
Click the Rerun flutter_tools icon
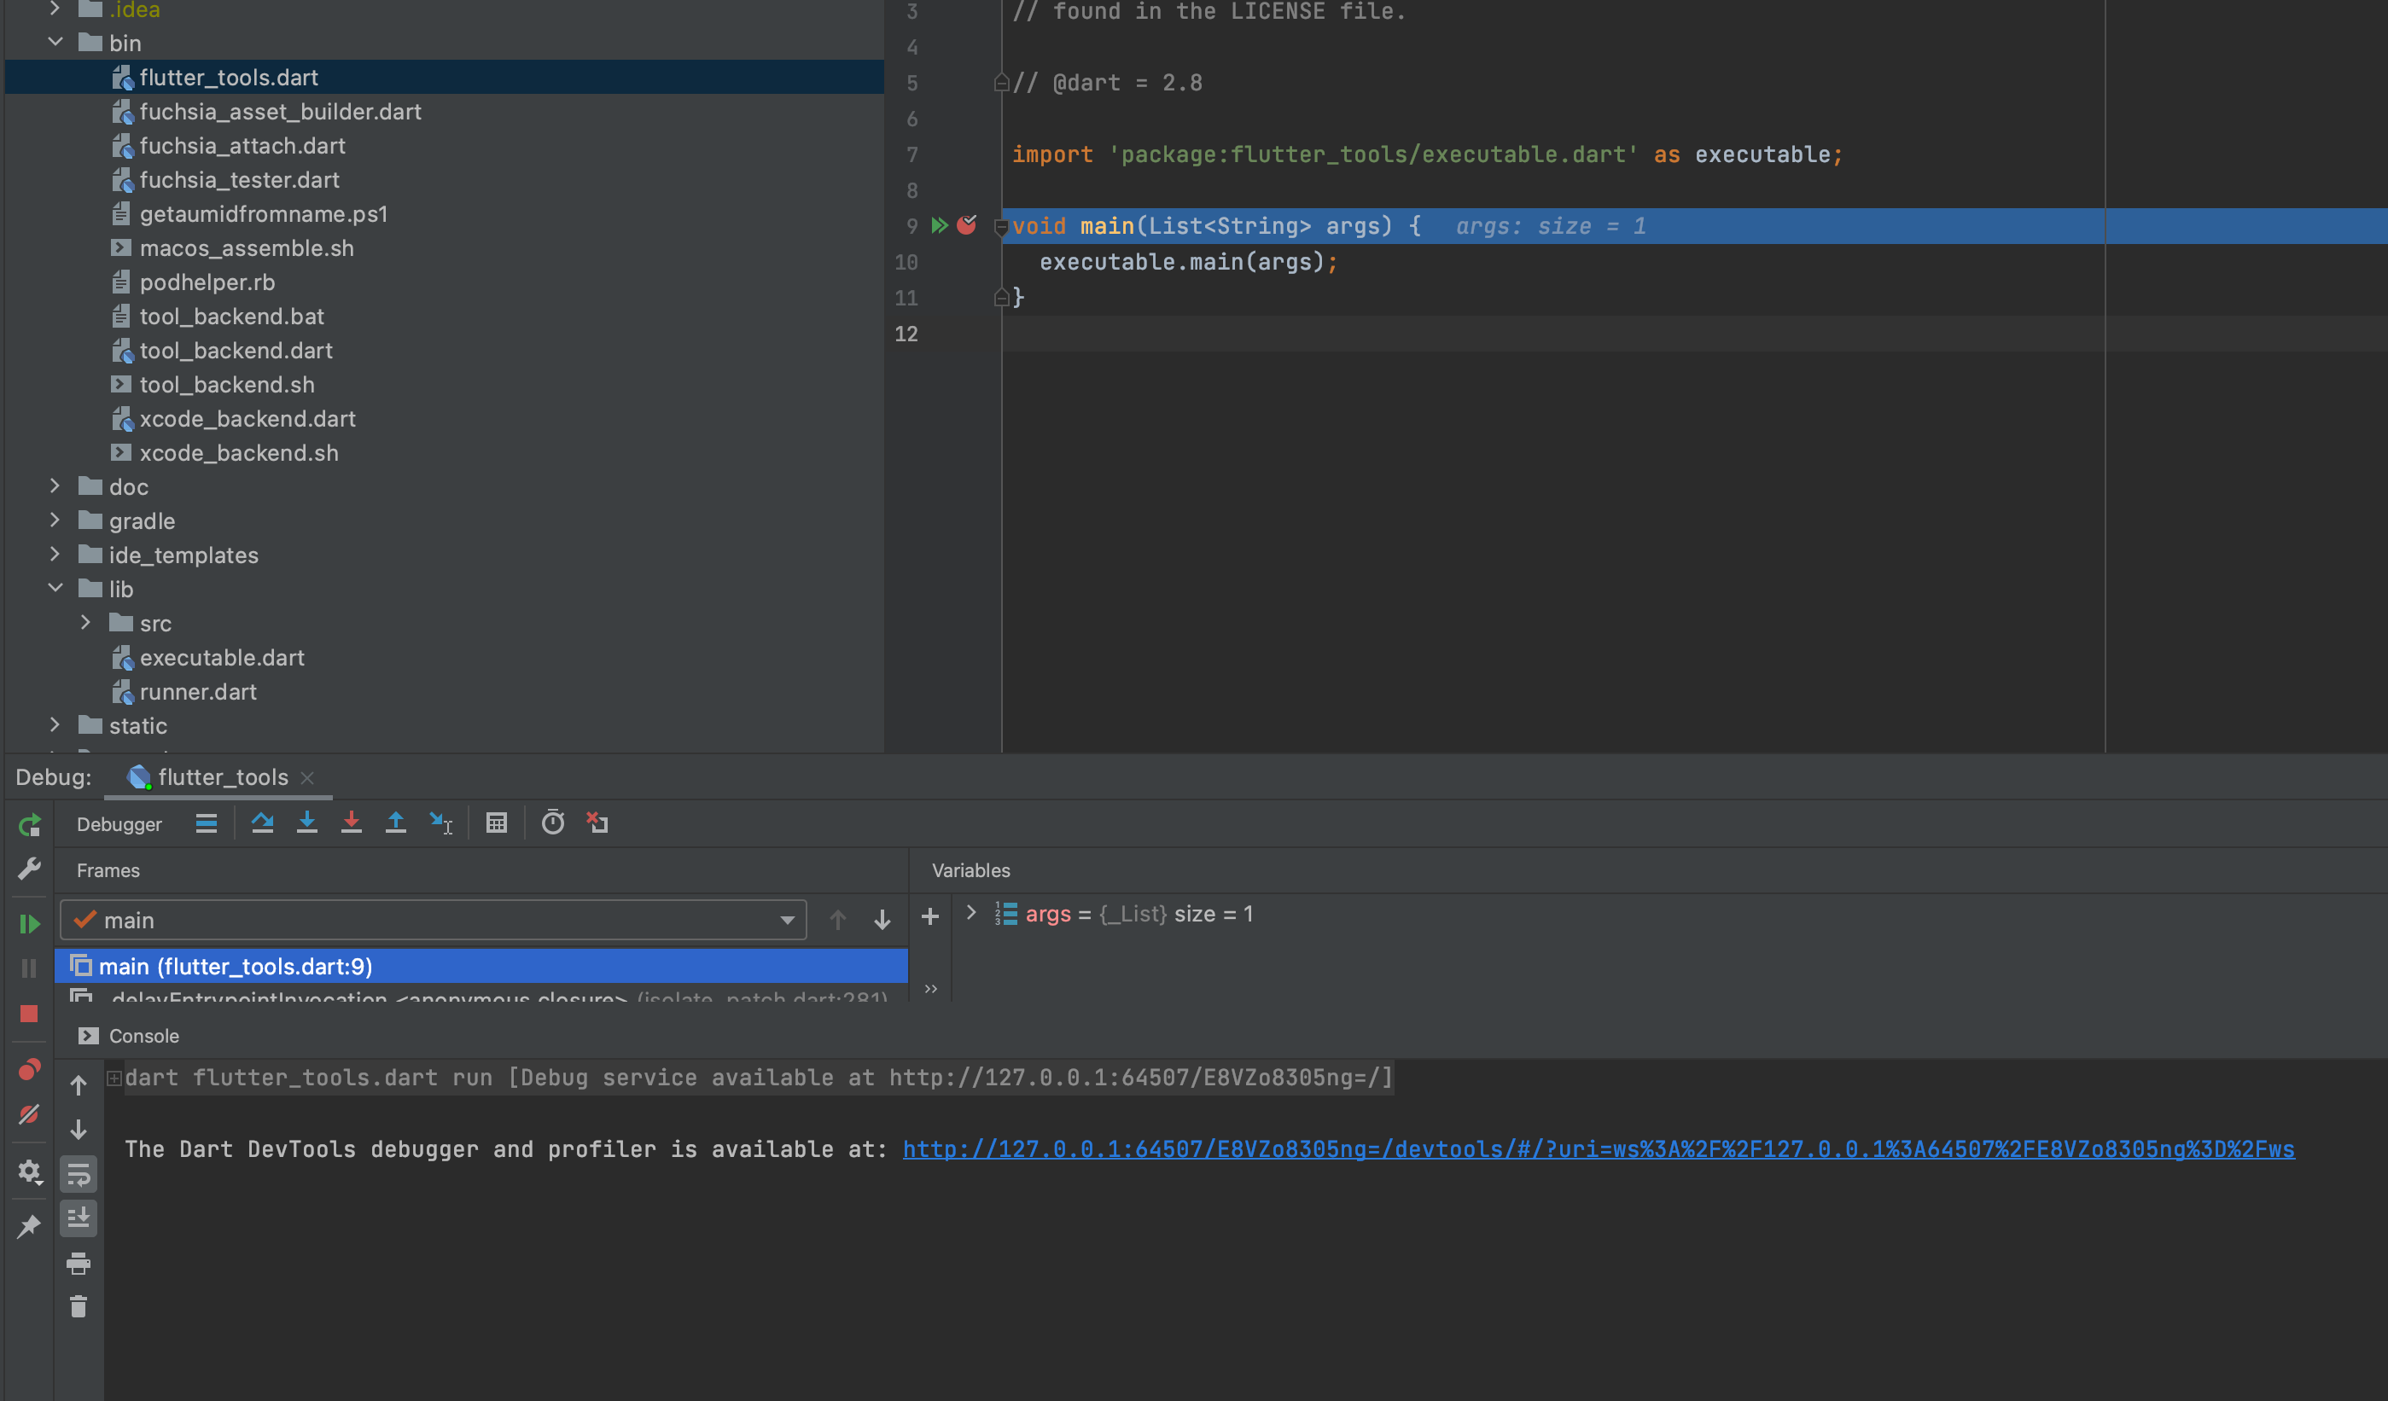[x=29, y=825]
